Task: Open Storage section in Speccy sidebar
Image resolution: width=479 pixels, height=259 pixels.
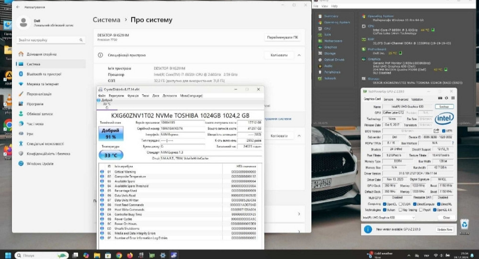Action: point(330,54)
